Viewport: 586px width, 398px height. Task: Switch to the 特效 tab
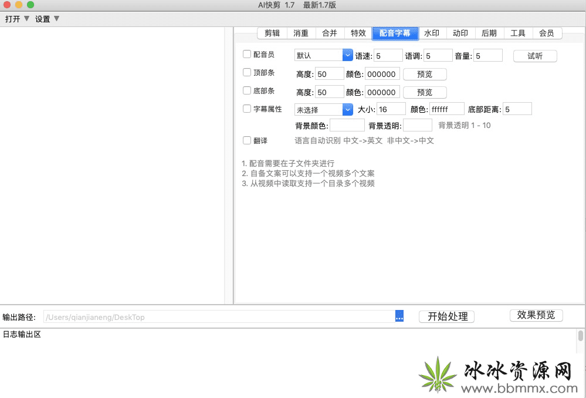coord(358,33)
